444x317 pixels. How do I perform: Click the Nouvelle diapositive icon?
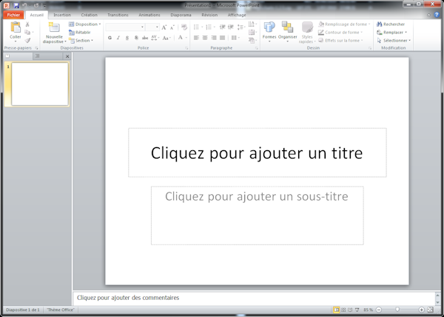pyautogui.click(x=54, y=28)
